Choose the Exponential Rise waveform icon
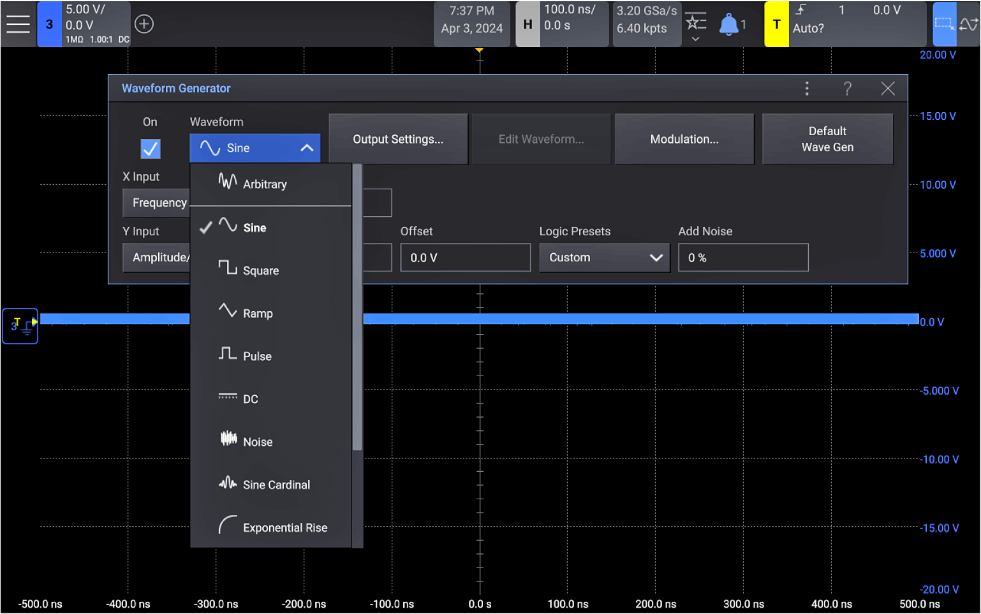Image resolution: width=981 pixels, height=614 pixels. point(228,525)
